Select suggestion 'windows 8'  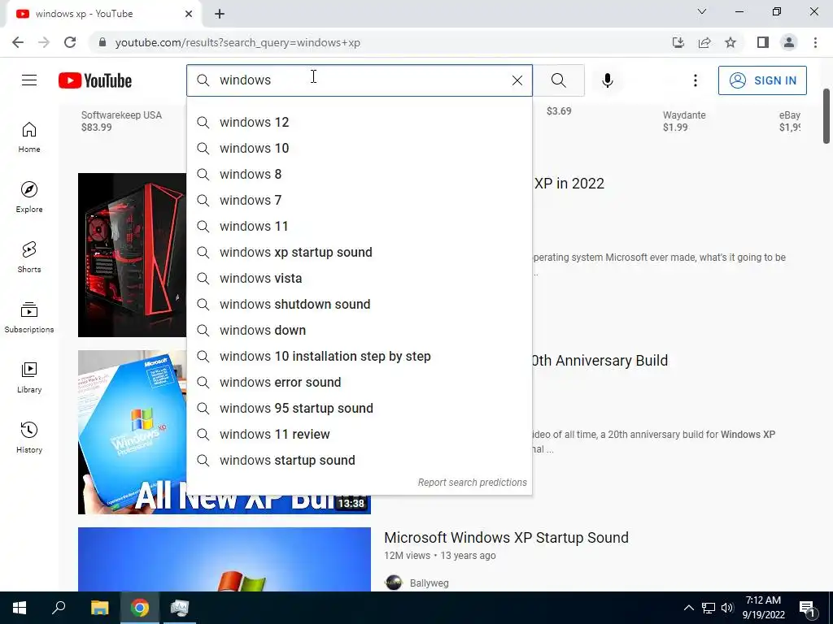[x=360, y=174]
